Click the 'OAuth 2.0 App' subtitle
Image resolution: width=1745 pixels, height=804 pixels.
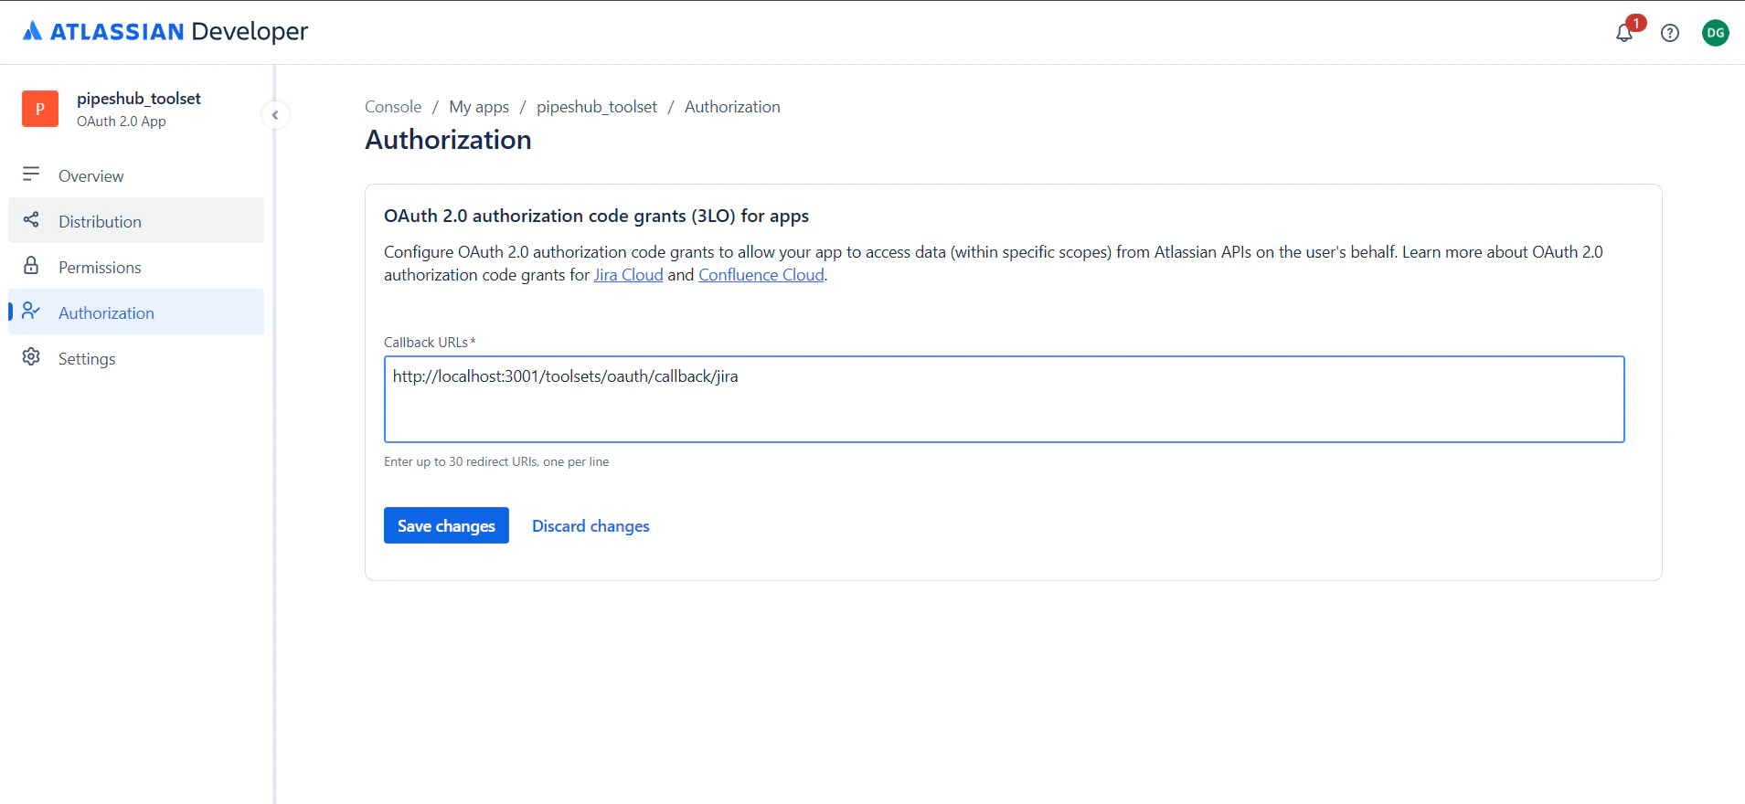click(122, 122)
